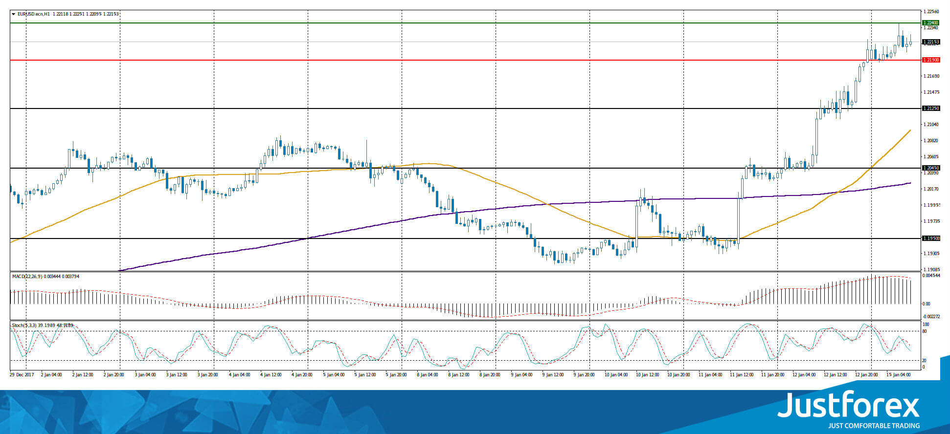Click the 11 Jan 12:00 time label
Image resolution: width=950 pixels, height=434 pixels.
point(741,375)
